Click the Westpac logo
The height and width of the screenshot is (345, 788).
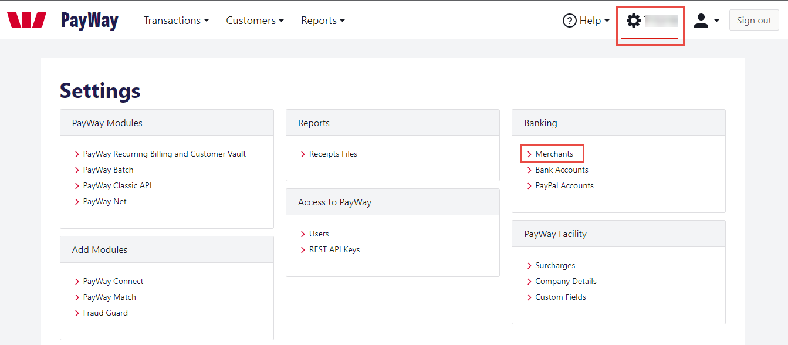(x=26, y=21)
